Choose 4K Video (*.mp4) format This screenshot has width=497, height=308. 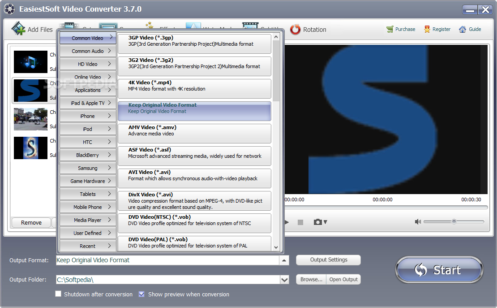[195, 89]
